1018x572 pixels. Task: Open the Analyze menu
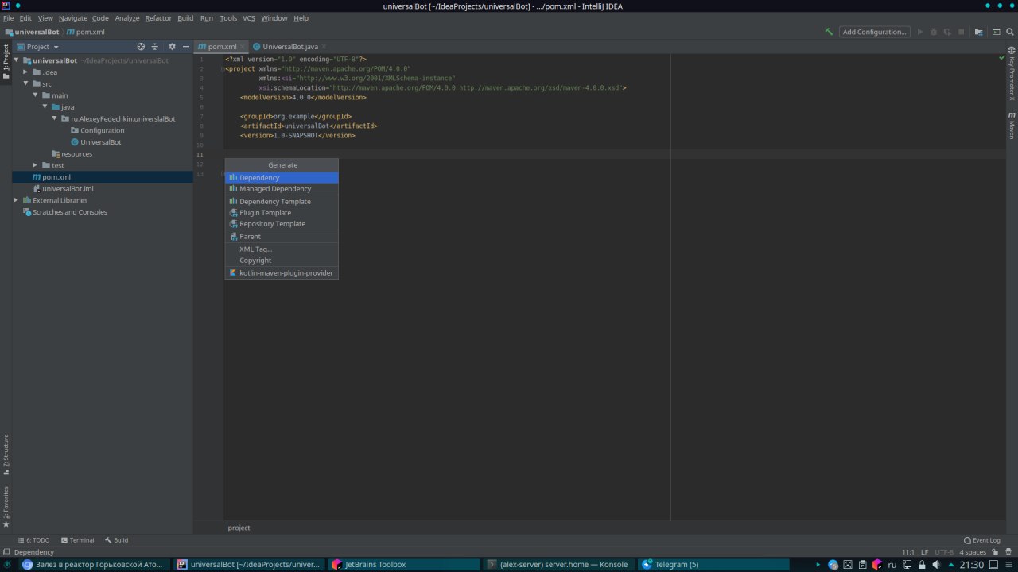pos(126,18)
